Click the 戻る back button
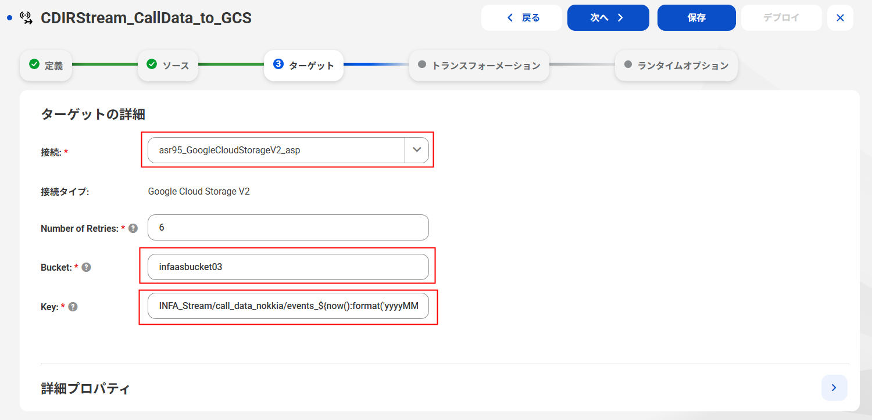Image resolution: width=872 pixels, height=420 pixels. 521,18
